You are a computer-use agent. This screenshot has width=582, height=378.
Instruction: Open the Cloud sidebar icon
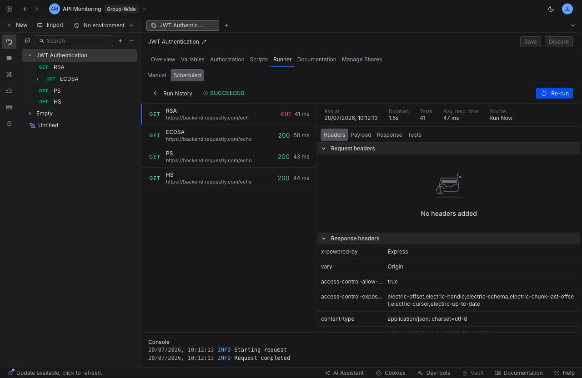9,91
